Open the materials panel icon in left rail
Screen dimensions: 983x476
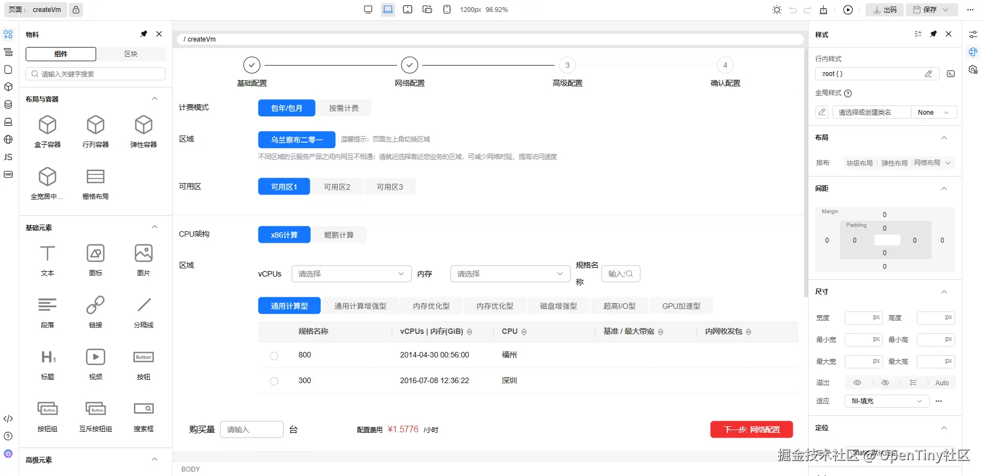pyautogui.click(x=8, y=34)
